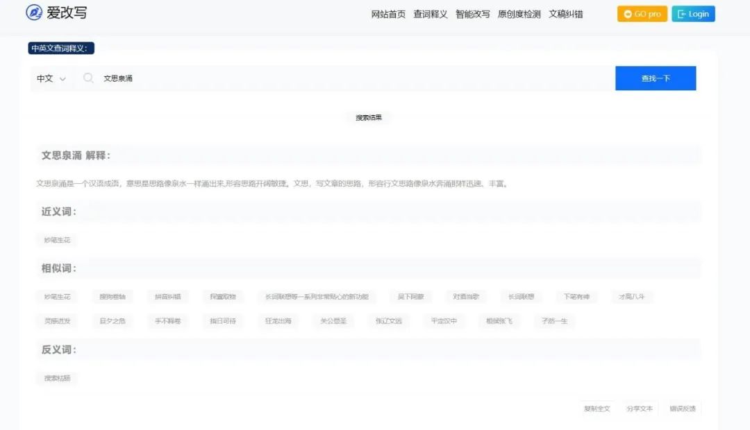Click the 爱改写 logo icon
750x430 pixels.
pyautogui.click(x=34, y=12)
